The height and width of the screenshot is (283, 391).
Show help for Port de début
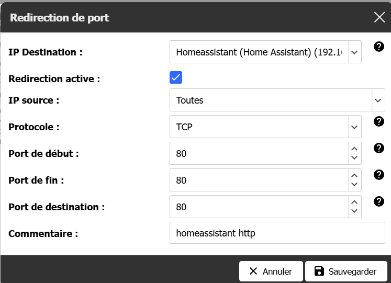tap(379, 148)
